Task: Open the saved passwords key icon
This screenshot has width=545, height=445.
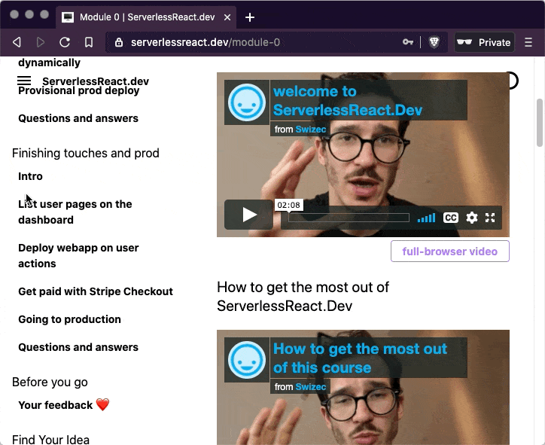Action: tap(408, 42)
